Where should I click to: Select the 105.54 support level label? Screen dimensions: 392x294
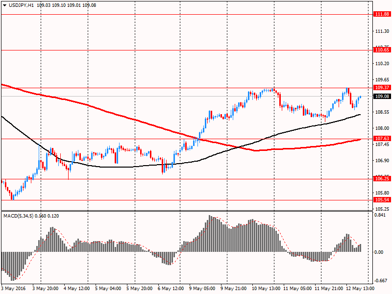[x=382, y=199]
